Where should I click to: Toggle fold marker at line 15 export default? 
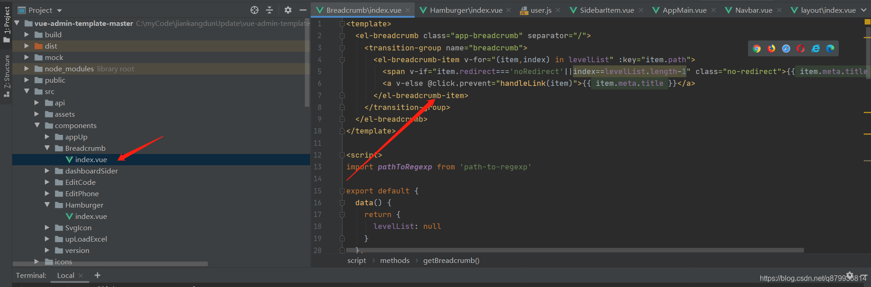pos(342,191)
